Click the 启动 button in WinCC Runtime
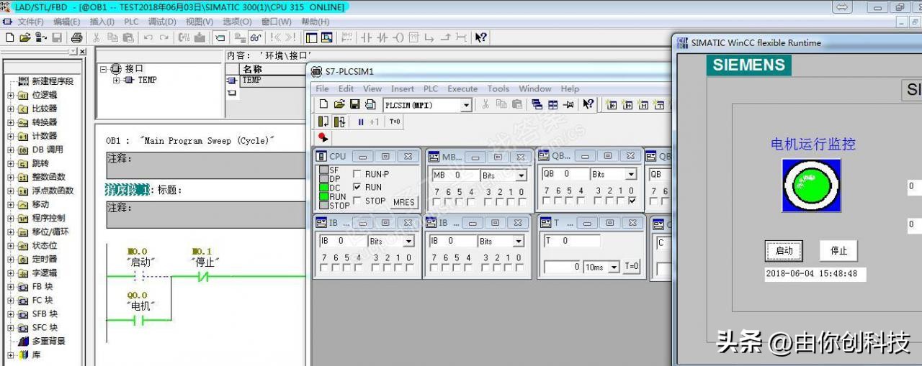This screenshot has height=366, width=922. 784,251
